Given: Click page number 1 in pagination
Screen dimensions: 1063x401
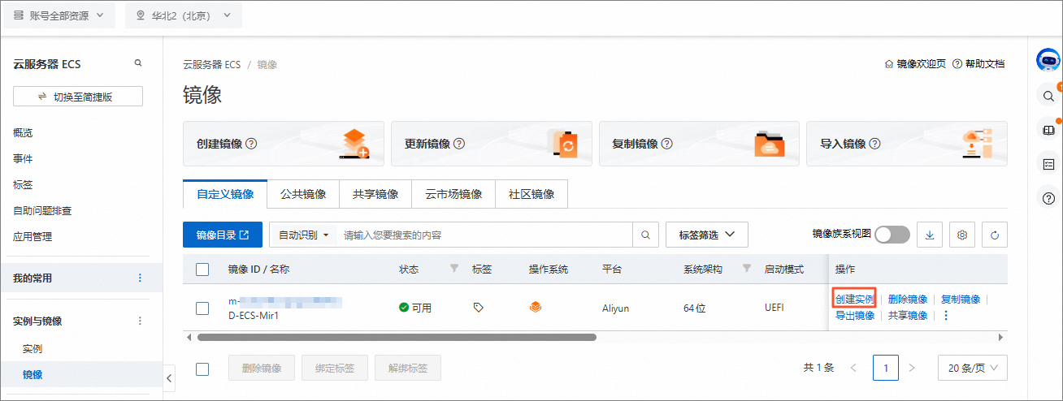Looking at the screenshot, I should click(886, 368).
